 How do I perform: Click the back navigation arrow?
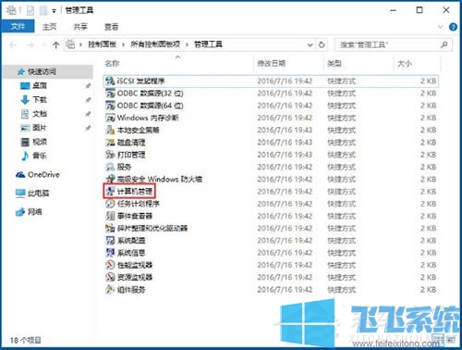coord(13,45)
